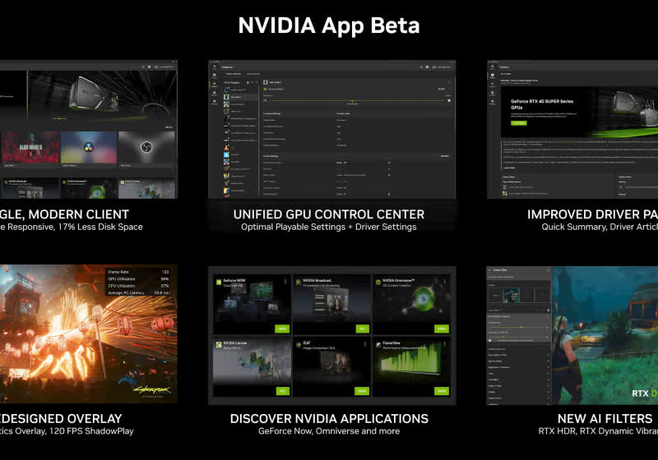Click 'NEW AI FILTERS' caption
The image size is (658, 460).
click(x=605, y=419)
